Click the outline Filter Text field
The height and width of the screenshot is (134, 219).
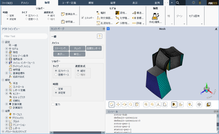25,36
